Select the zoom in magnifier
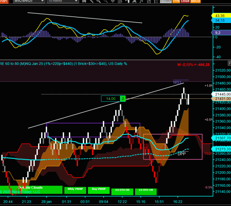231x206 pixels. pos(98,1)
